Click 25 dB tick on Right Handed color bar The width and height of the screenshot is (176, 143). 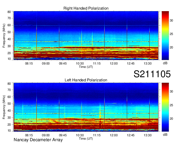[x=171, y=34]
